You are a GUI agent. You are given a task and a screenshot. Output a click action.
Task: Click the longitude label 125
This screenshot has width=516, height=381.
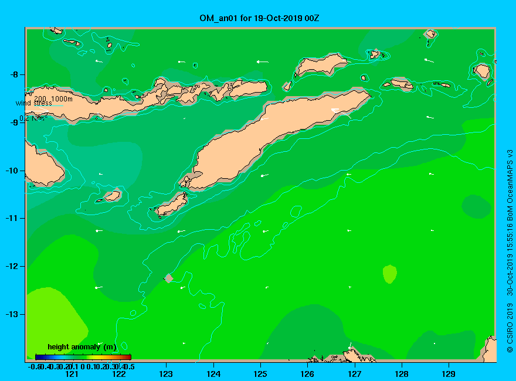click(x=260, y=374)
